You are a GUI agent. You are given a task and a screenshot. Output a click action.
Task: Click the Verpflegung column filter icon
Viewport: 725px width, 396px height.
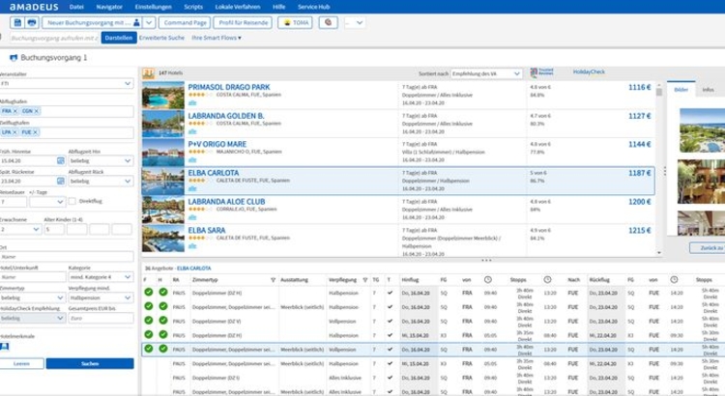pos(365,280)
